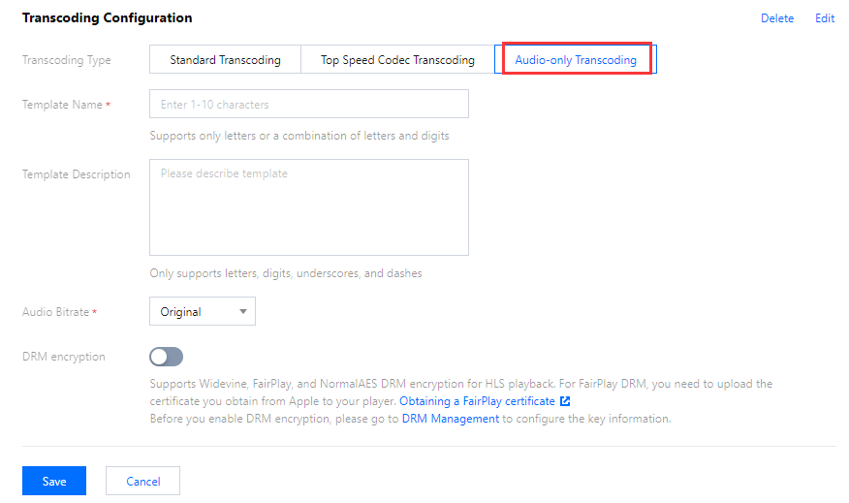
Task: Click the Transcoding Configuration heading
Action: coord(107,18)
